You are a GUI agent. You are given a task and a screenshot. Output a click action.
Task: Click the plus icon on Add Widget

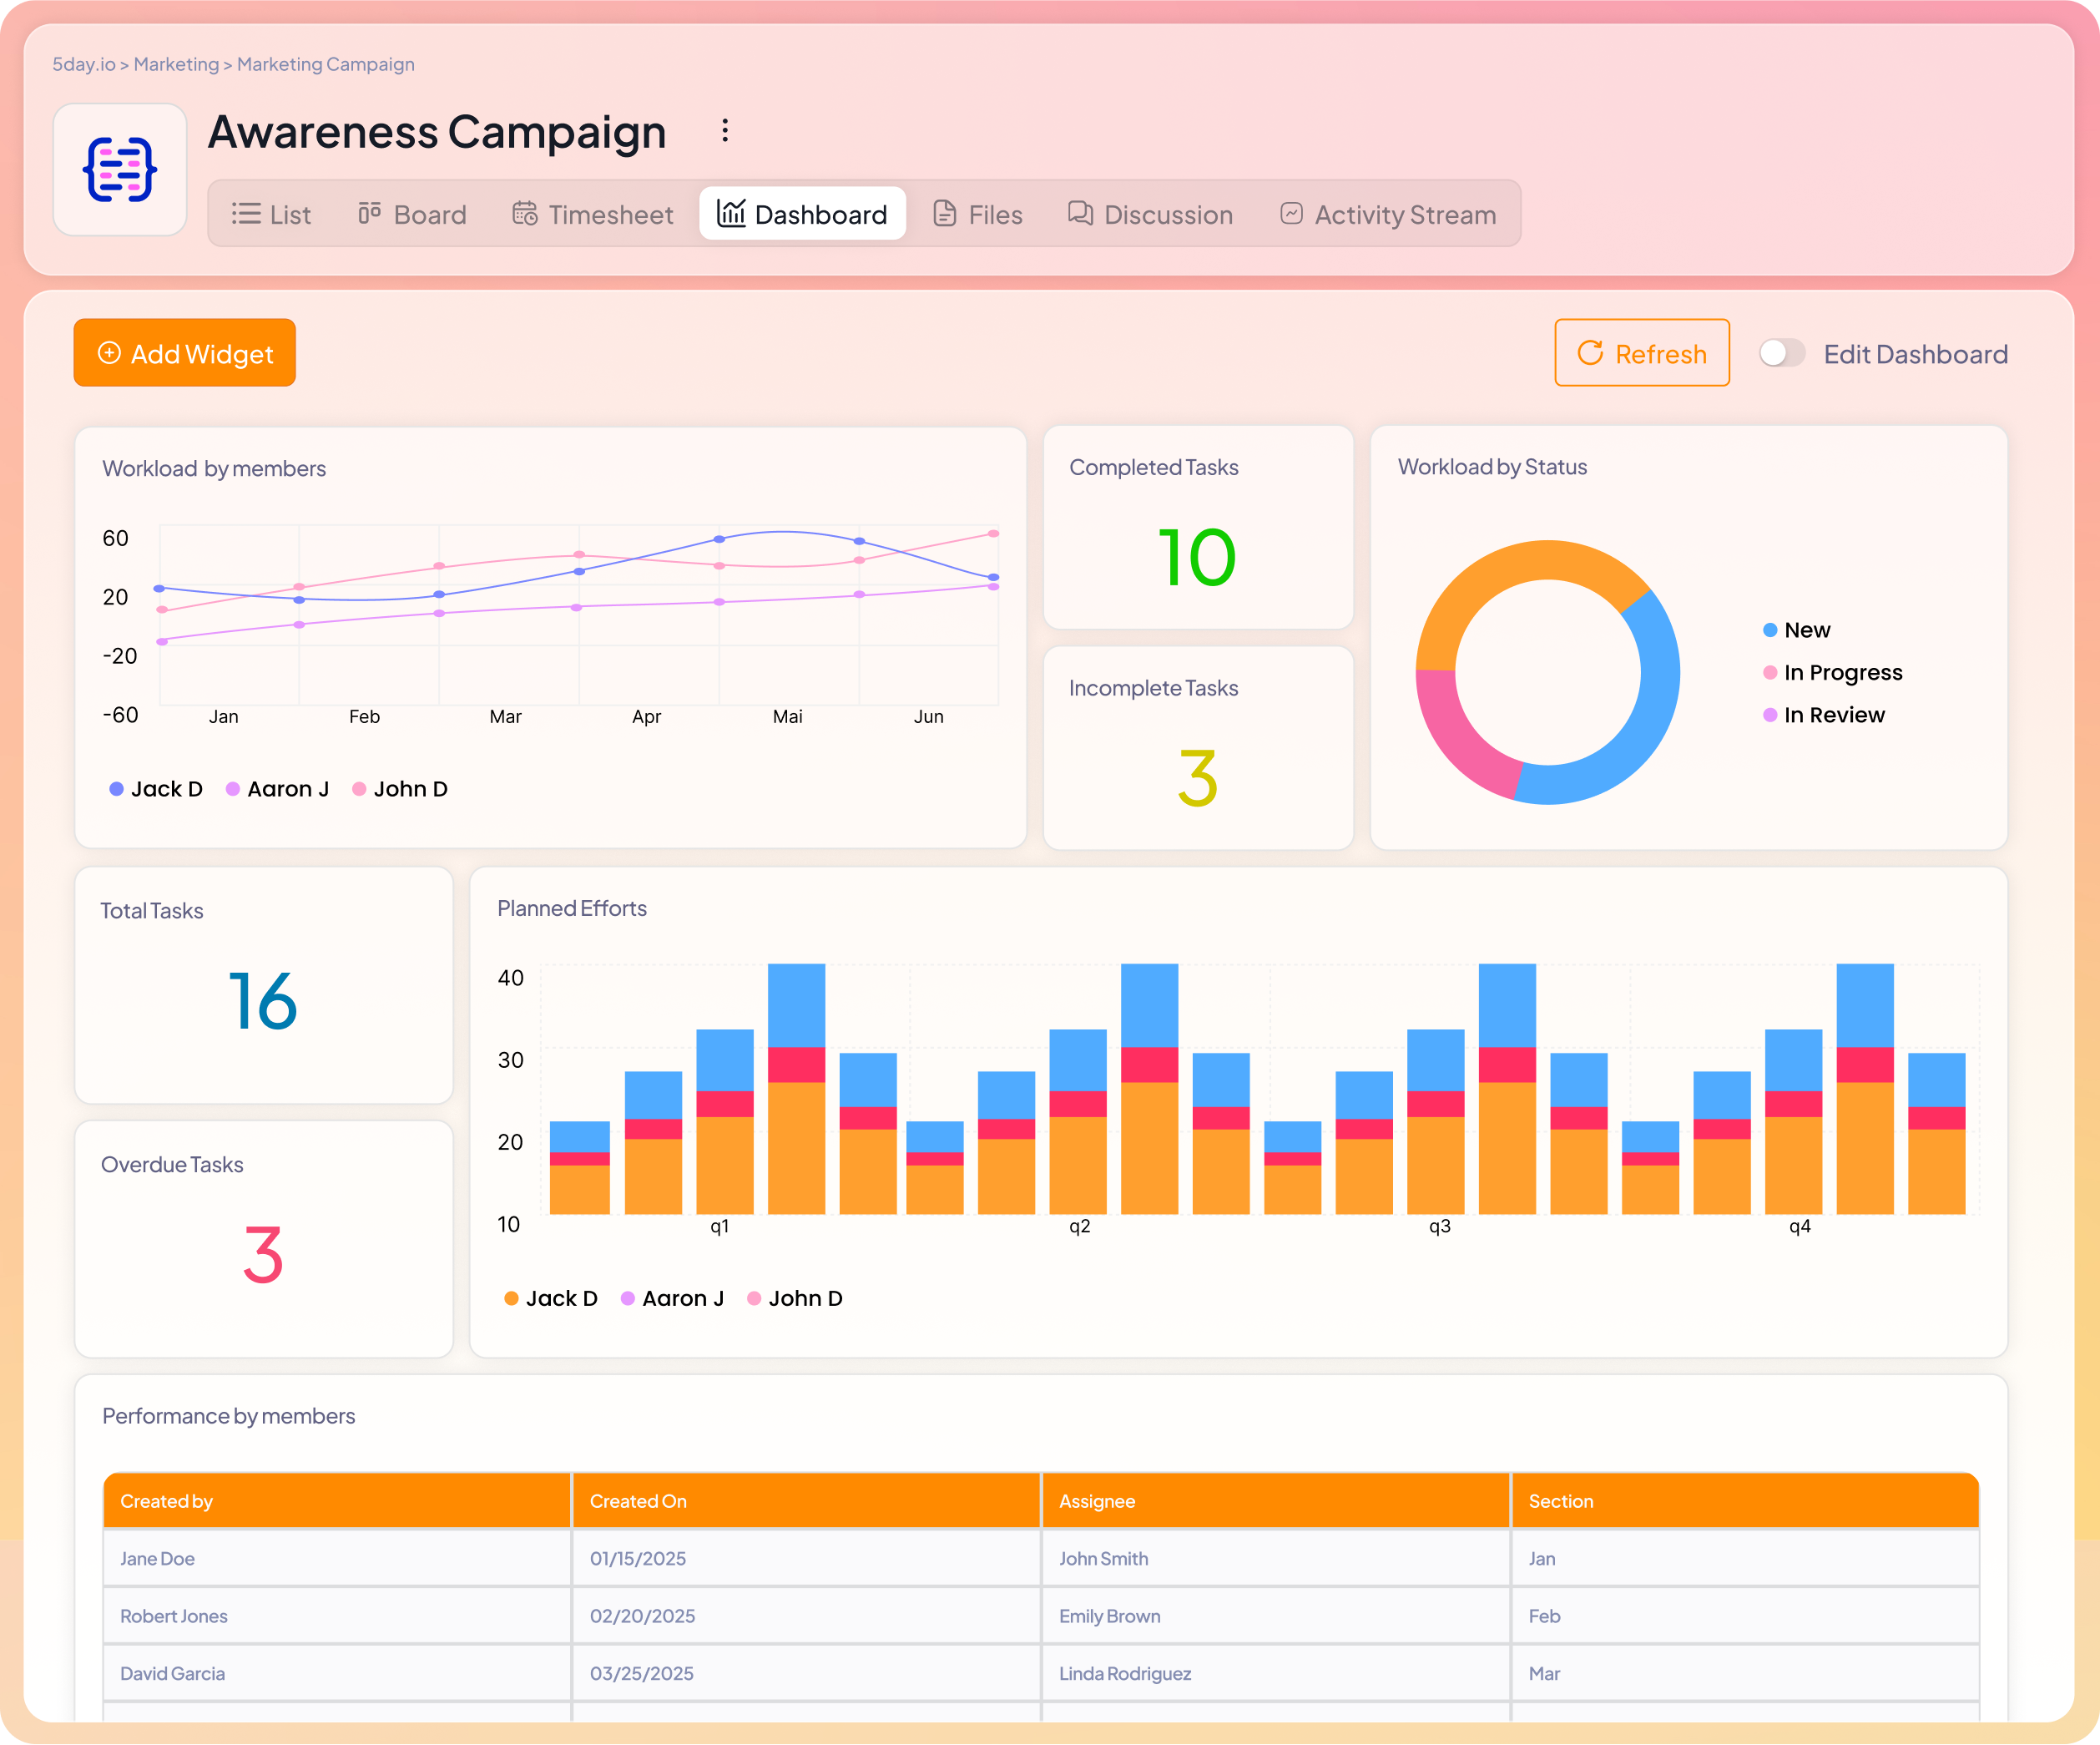coord(110,352)
